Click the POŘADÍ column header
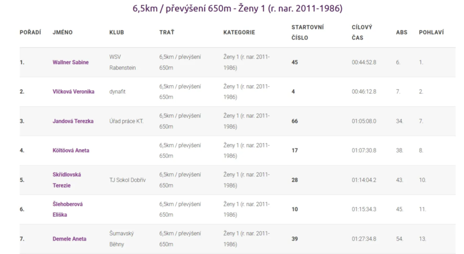 click(x=30, y=33)
